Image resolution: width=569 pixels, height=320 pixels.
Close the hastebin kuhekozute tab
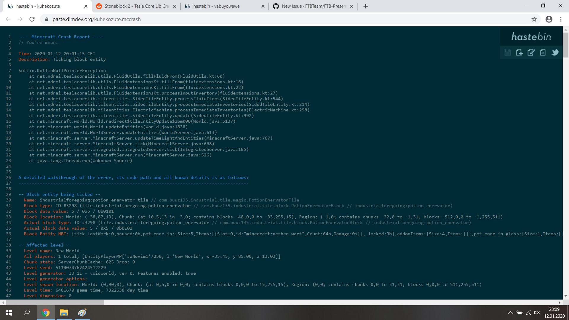click(x=86, y=6)
